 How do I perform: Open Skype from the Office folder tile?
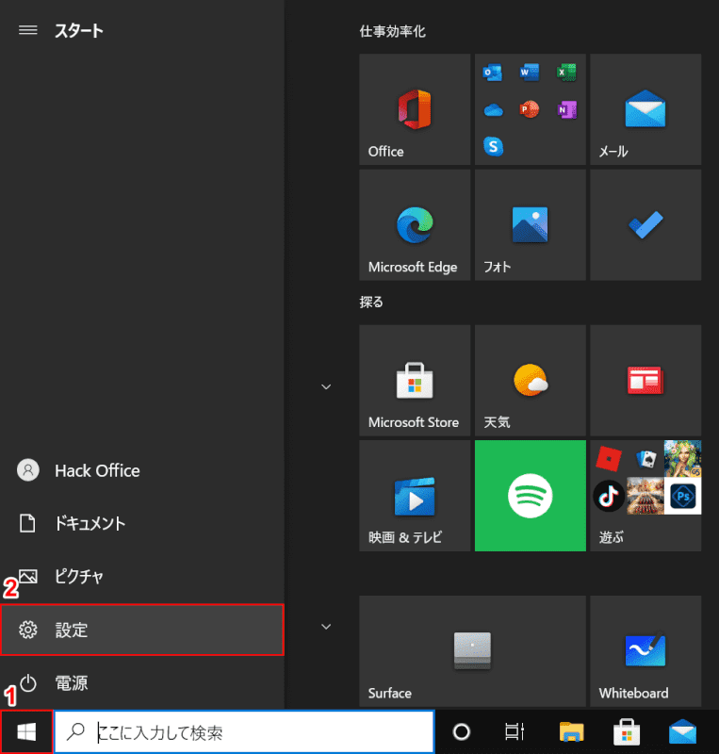click(493, 146)
